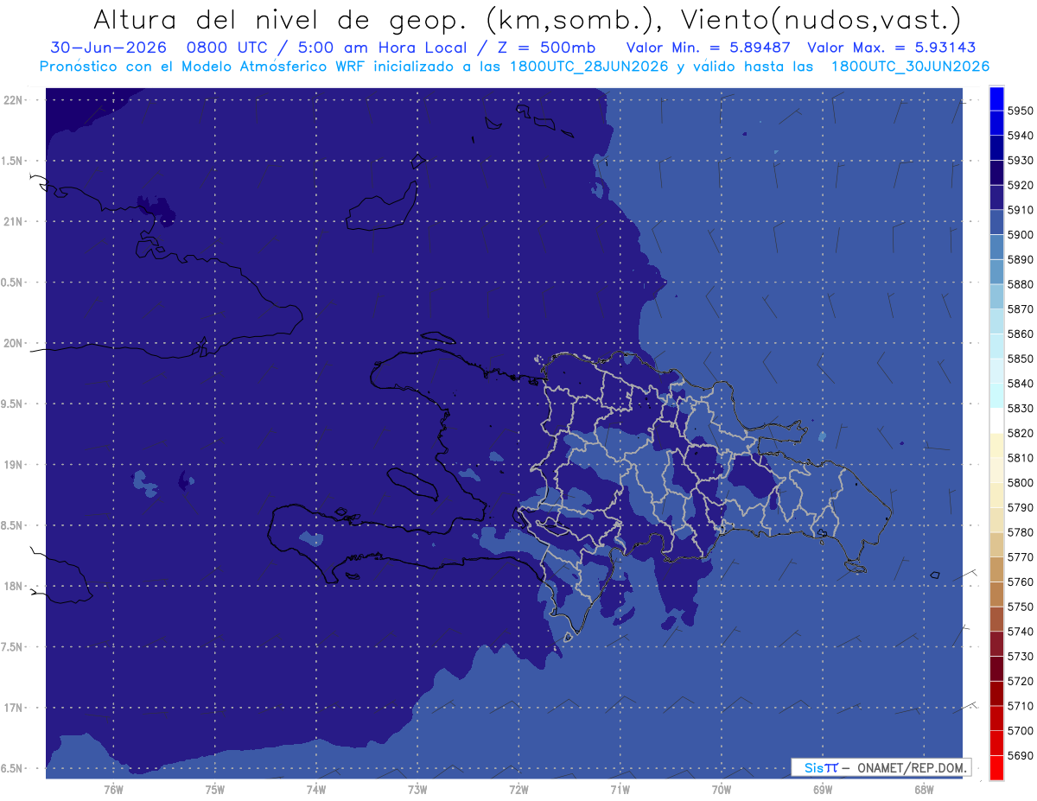Click the colorbar label '5750'
Image resolution: width=1037 pixels, height=801 pixels.
coord(1021,607)
